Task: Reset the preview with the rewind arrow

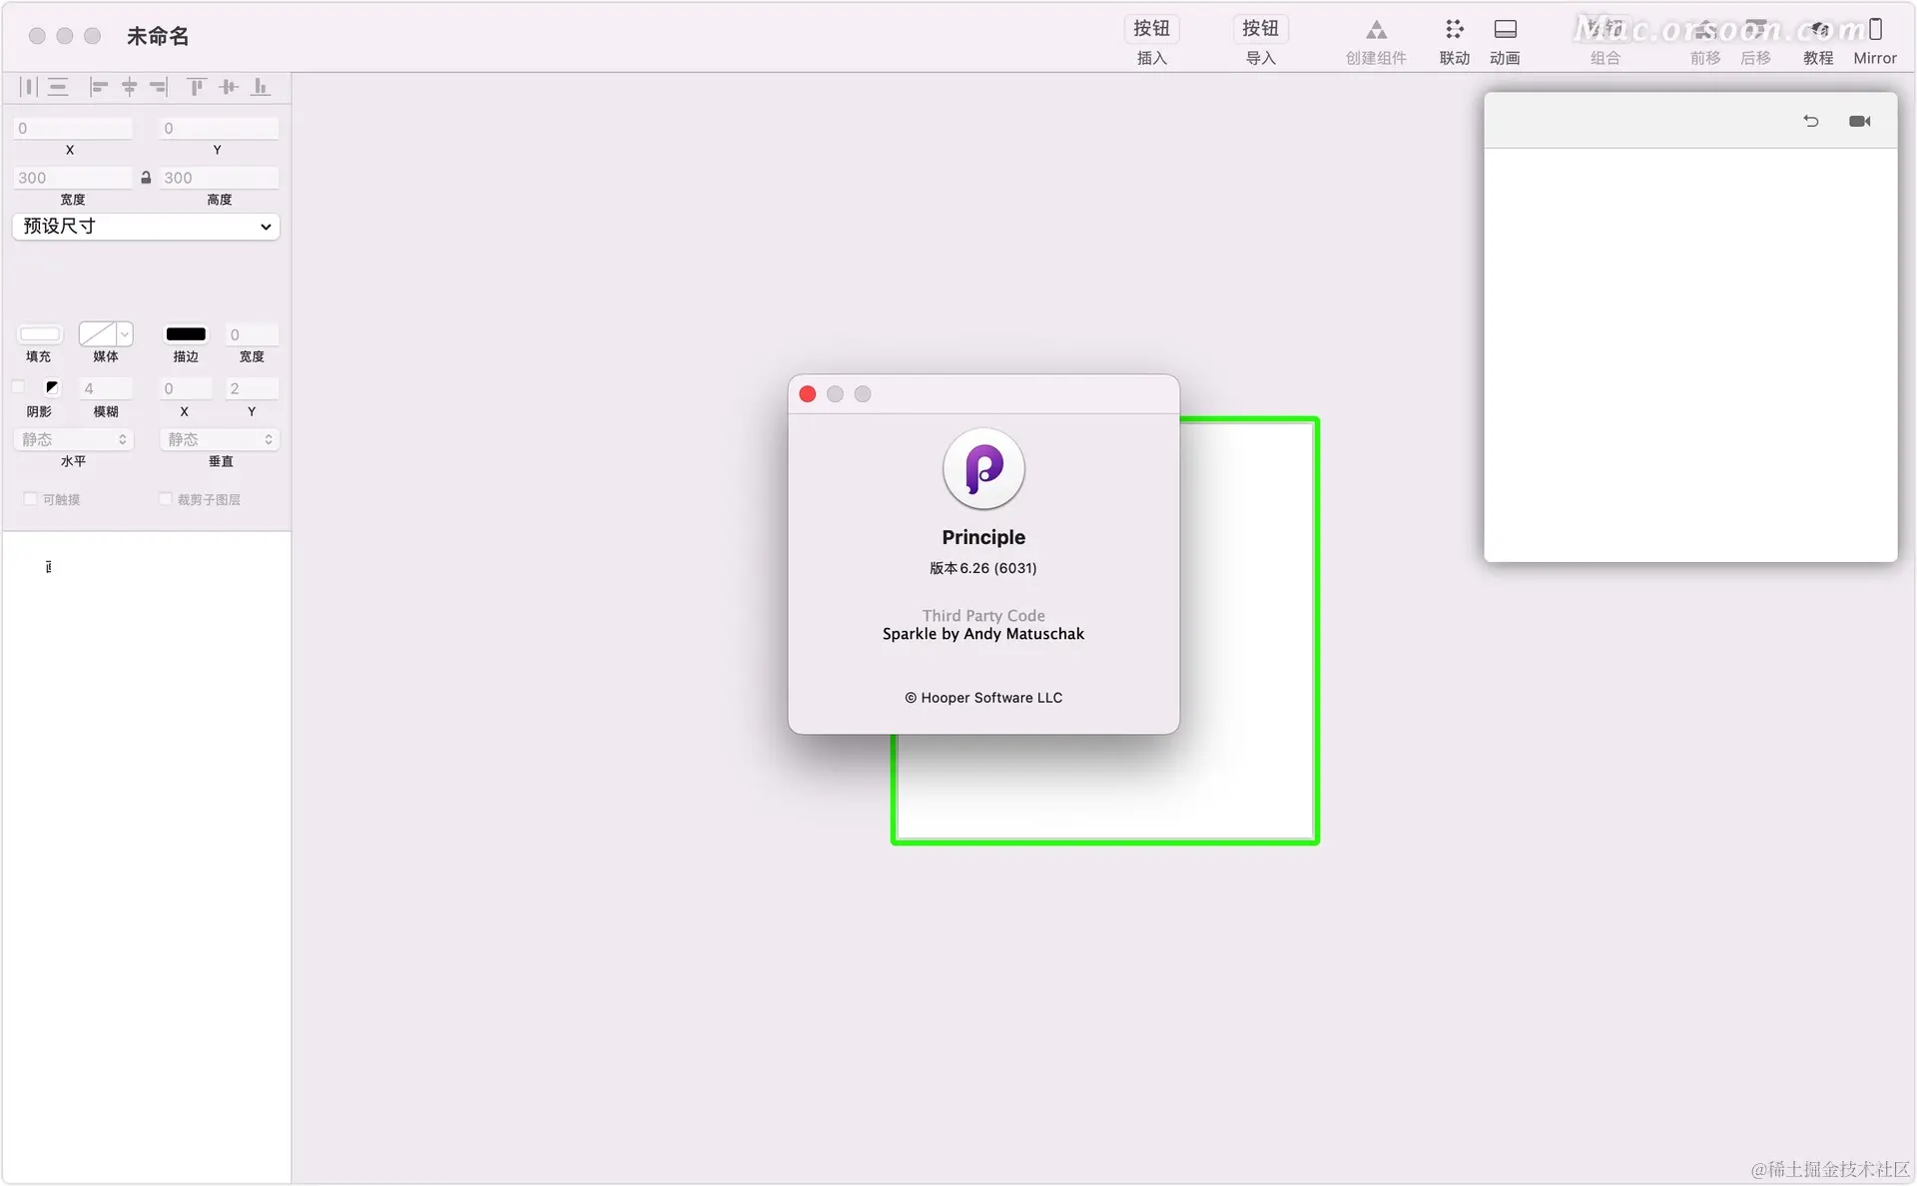Action: coord(1811,122)
